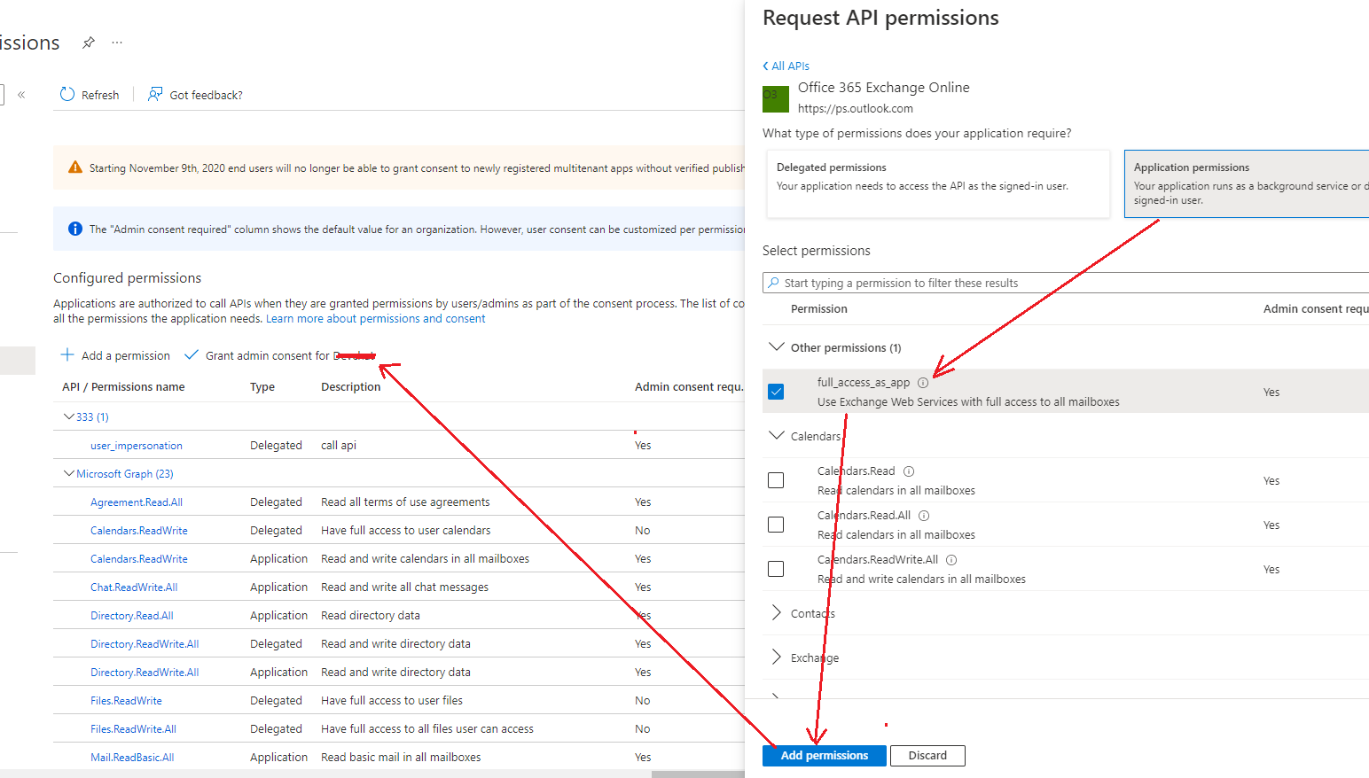Click the Discard button
The height and width of the screenshot is (778, 1369).
(x=927, y=756)
